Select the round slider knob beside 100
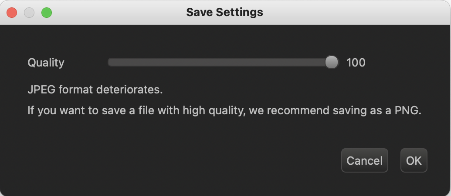The width and height of the screenshot is (451, 196). pyautogui.click(x=332, y=62)
